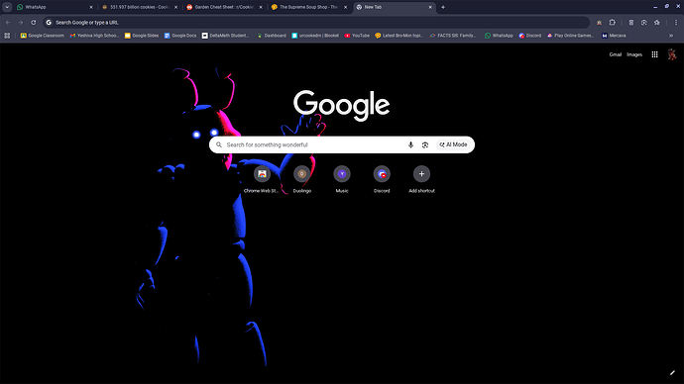Open Yeshiva High School bookmark
The image size is (684, 384).
click(x=94, y=36)
